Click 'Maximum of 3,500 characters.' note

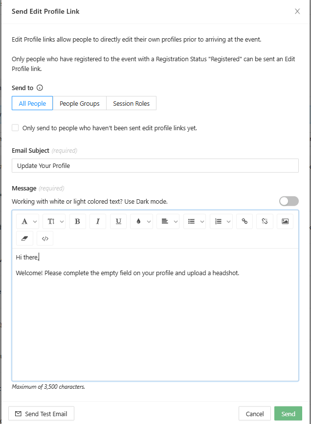coord(48,387)
